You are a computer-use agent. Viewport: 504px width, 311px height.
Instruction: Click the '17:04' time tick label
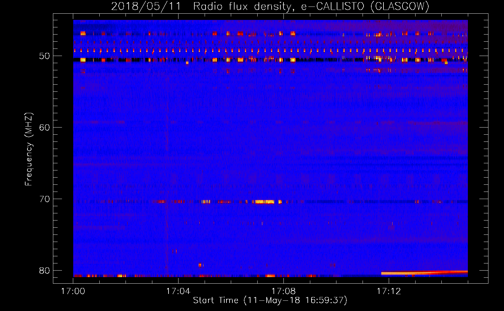[x=178, y=291]
